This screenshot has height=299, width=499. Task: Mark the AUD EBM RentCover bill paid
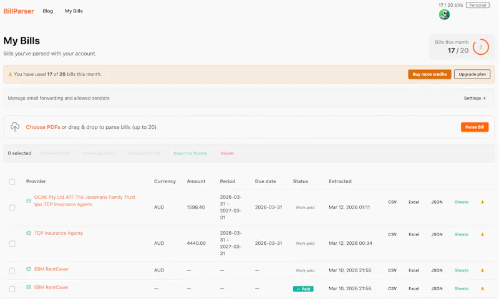point(305,270)
